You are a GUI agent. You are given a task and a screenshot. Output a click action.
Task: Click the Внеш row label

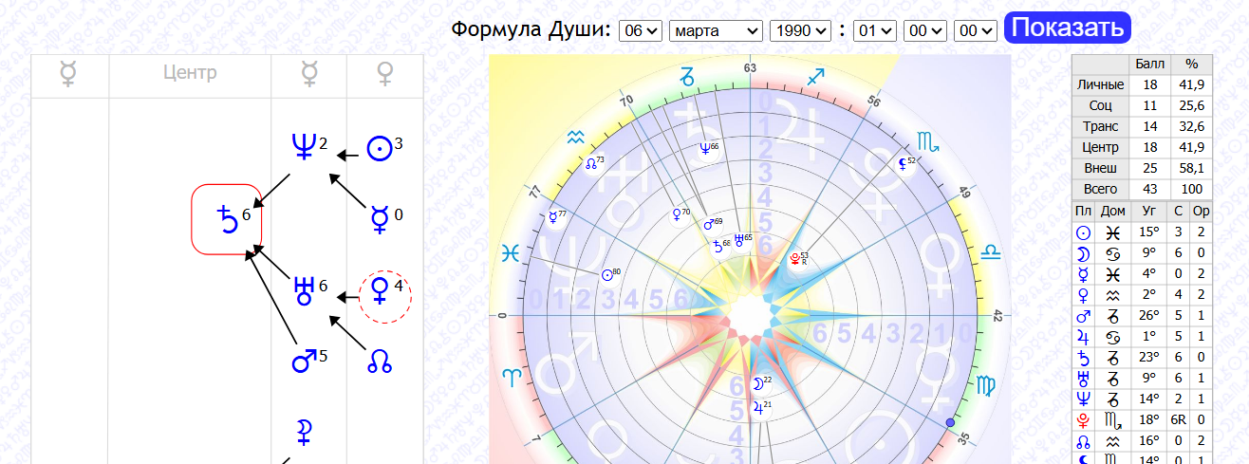point(1100,168)
